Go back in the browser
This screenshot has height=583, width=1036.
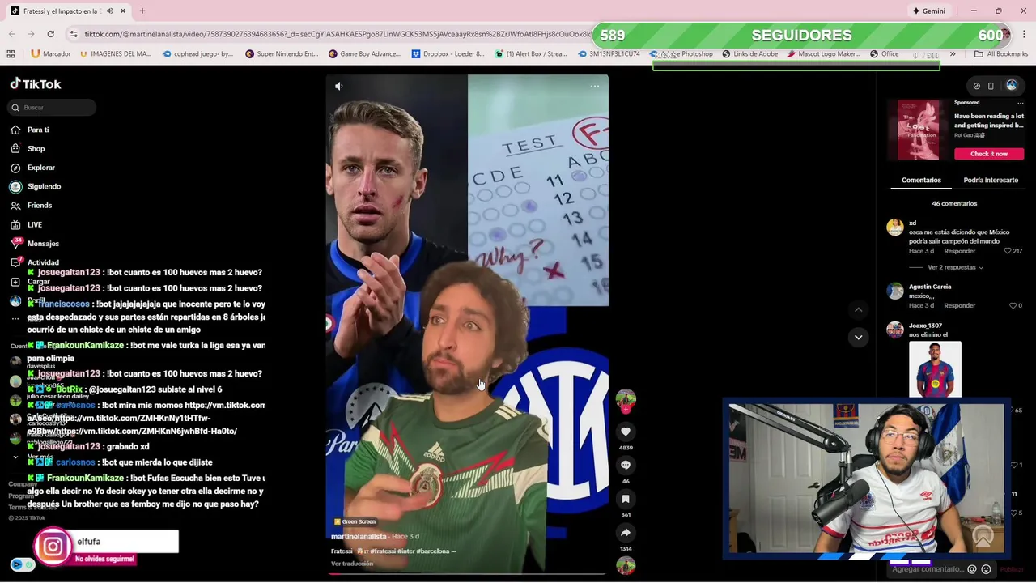click(11, 34)
